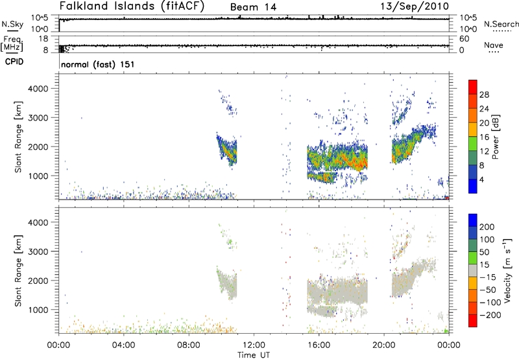The width and height of the screenshot is (519, 359).
Task: Click the 'Velocity [m s-1]' color bar title
Action: (507, 270)
